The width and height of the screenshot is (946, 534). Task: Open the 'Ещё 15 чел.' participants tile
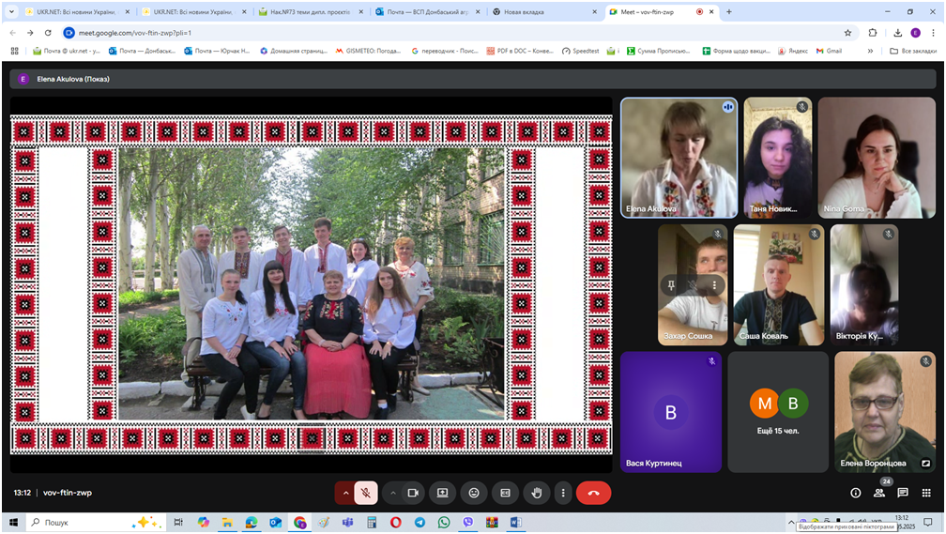[778, 411]
